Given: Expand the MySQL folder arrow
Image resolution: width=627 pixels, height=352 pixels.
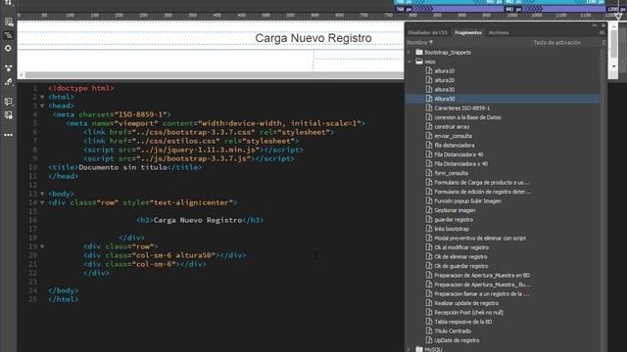Looking at the screenshot, I should (x=410, y=349).
